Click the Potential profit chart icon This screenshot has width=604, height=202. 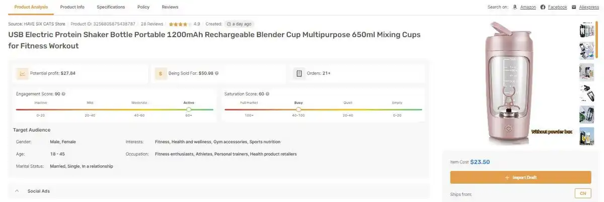click(x=22, y=73)
